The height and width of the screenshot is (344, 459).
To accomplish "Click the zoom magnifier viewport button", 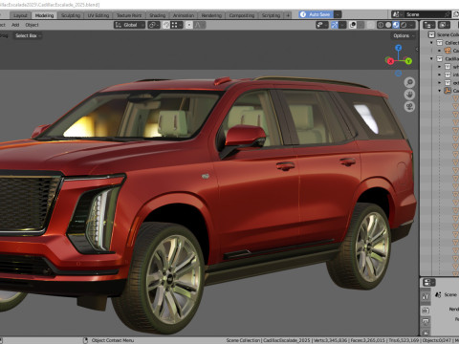I will (x=409, y=82).
